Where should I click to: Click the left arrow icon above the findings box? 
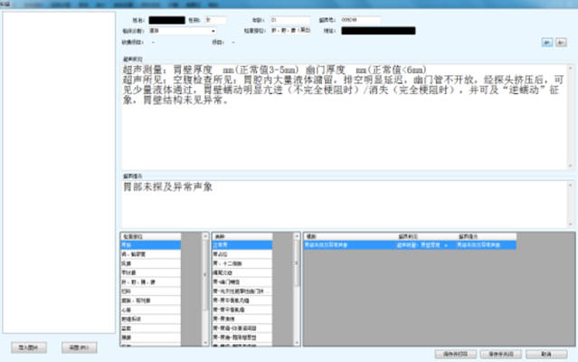[545, 42]
